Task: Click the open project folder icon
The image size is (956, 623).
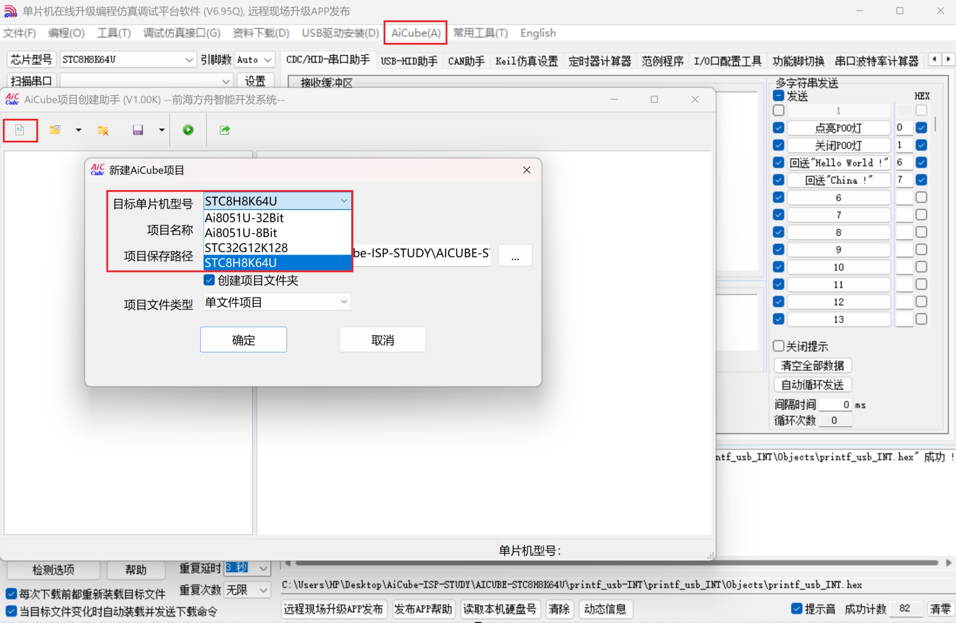Action: 55,130
